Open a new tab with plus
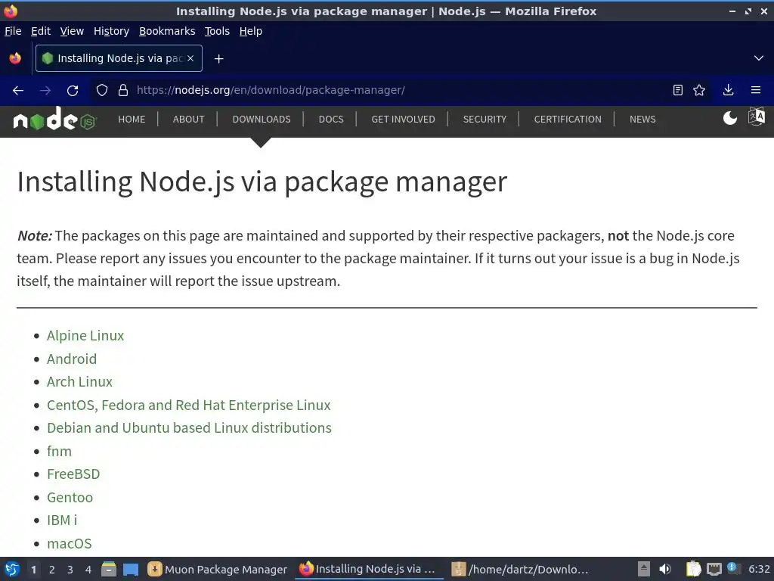This screenshot has height=581, width=774. 218,59
